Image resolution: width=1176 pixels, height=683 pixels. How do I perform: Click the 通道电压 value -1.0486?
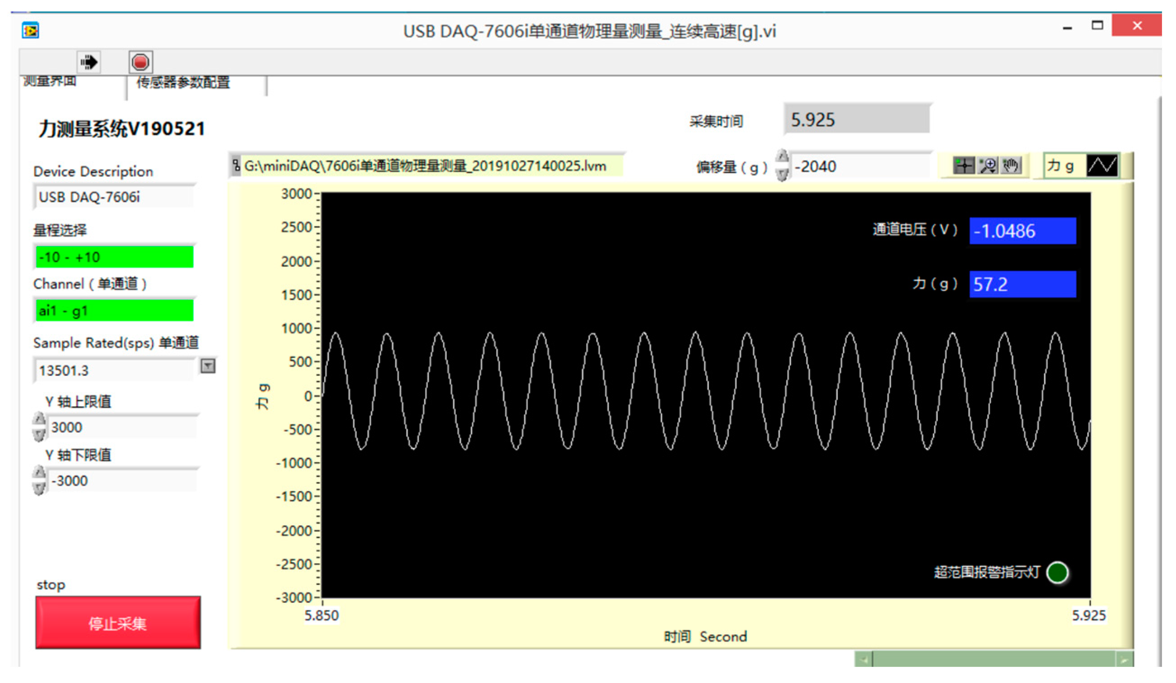pos(1023,231)
